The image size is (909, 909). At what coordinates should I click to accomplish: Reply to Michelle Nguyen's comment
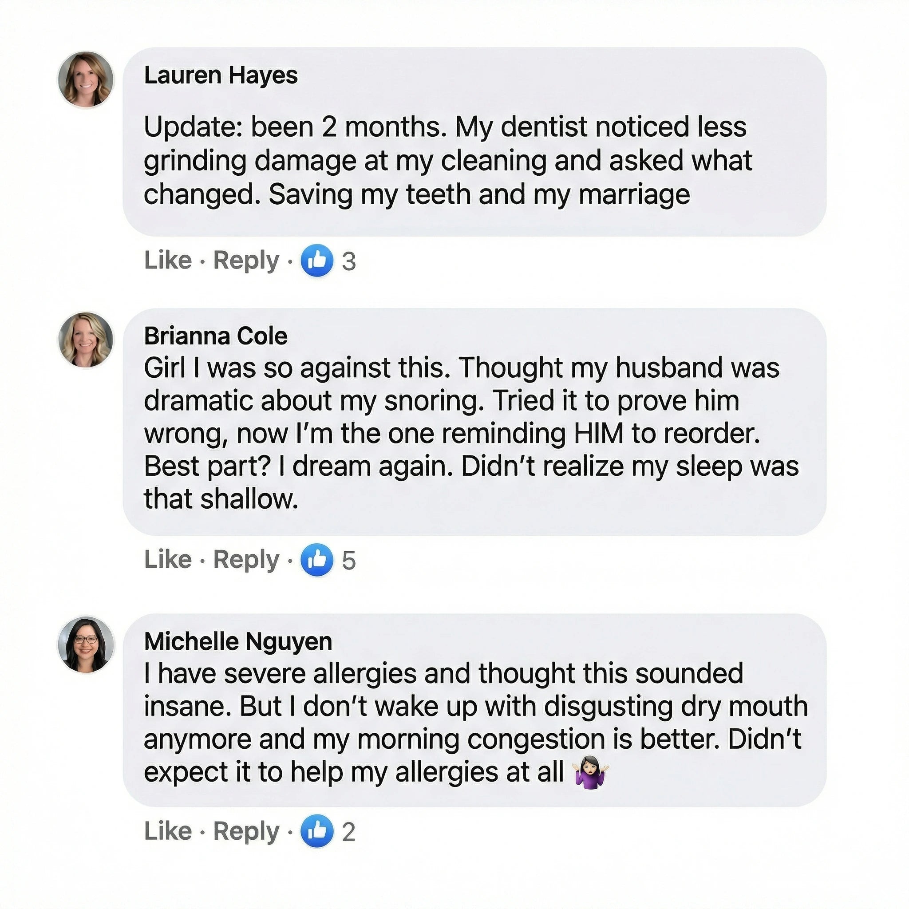click(x=245, y=831)
